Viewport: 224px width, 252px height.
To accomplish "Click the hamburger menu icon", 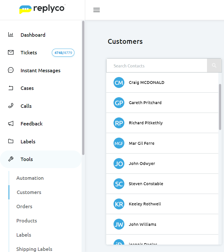I will click(x=97, y=10).
